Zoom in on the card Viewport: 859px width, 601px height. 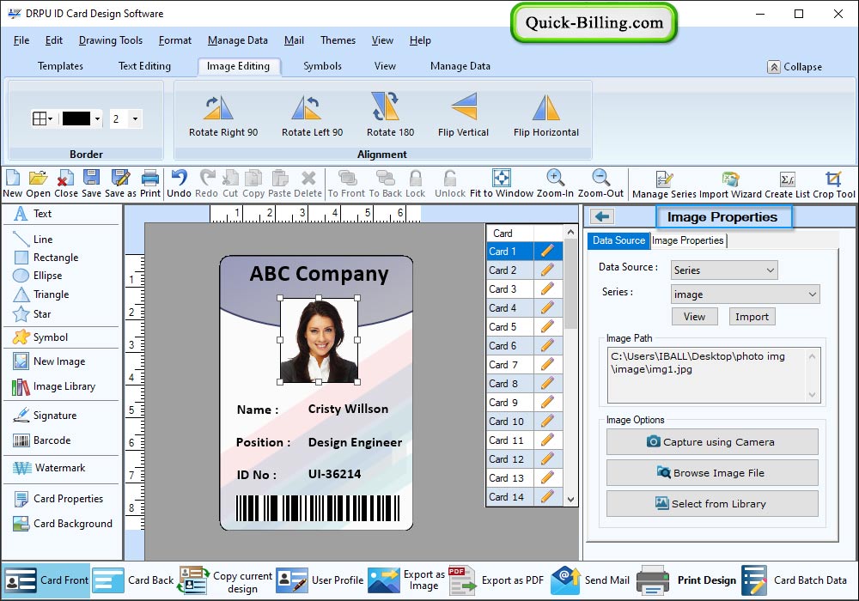tap(555, 184)
